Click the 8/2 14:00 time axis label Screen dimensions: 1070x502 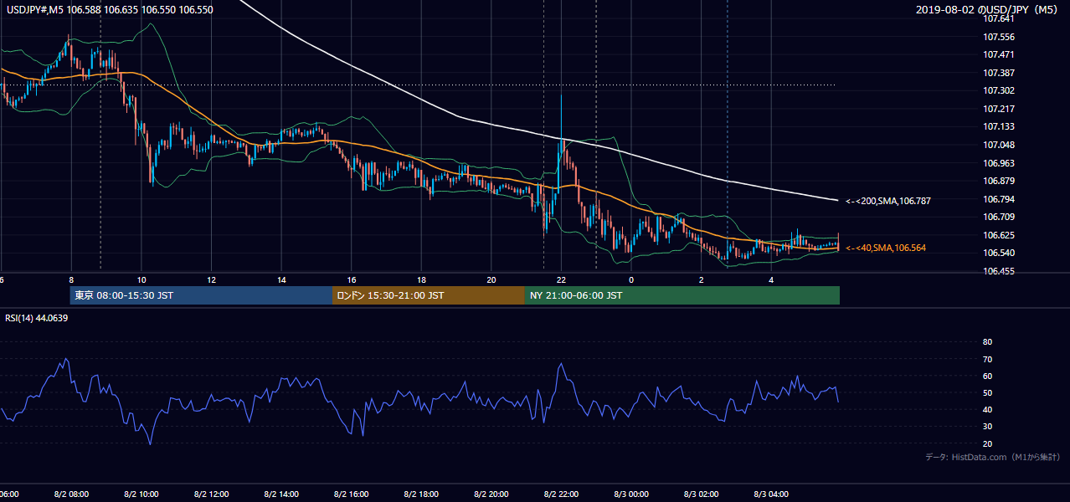[x=281, y=494]
